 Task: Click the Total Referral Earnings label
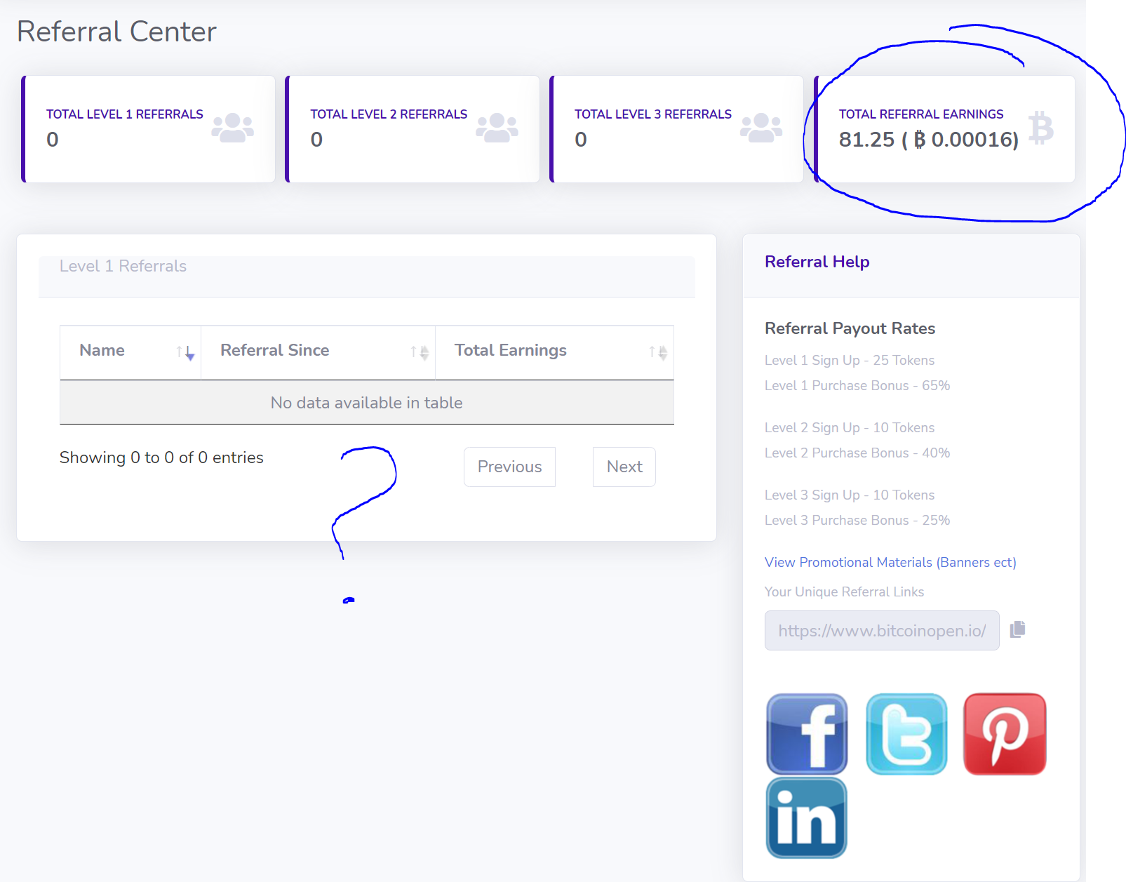point(921,114)
